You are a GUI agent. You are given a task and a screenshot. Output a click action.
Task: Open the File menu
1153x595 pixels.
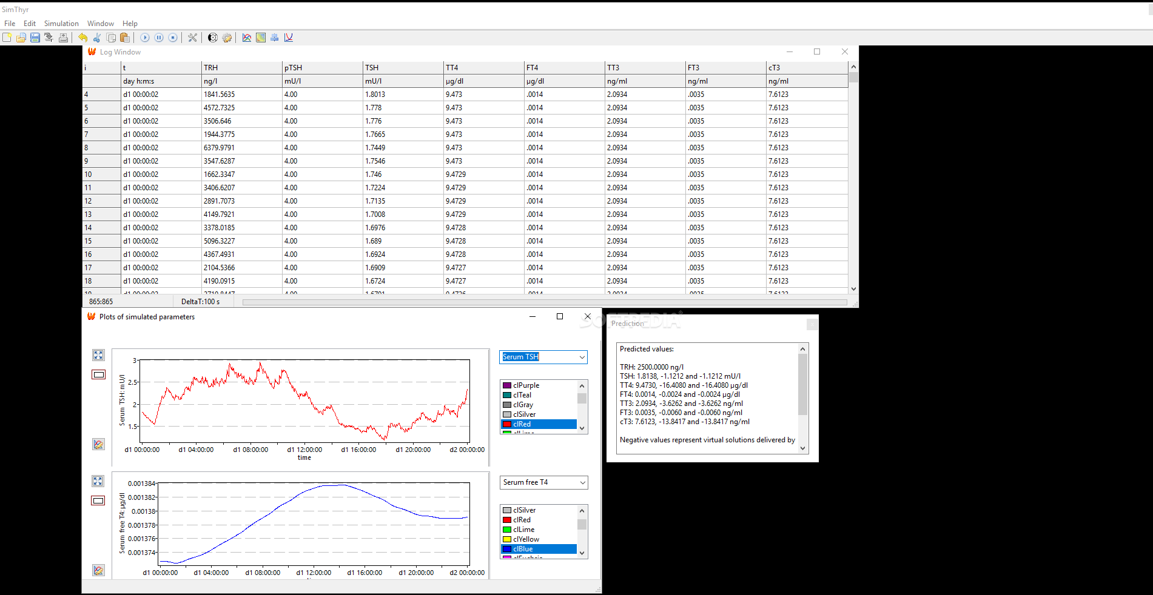point(10,24)
